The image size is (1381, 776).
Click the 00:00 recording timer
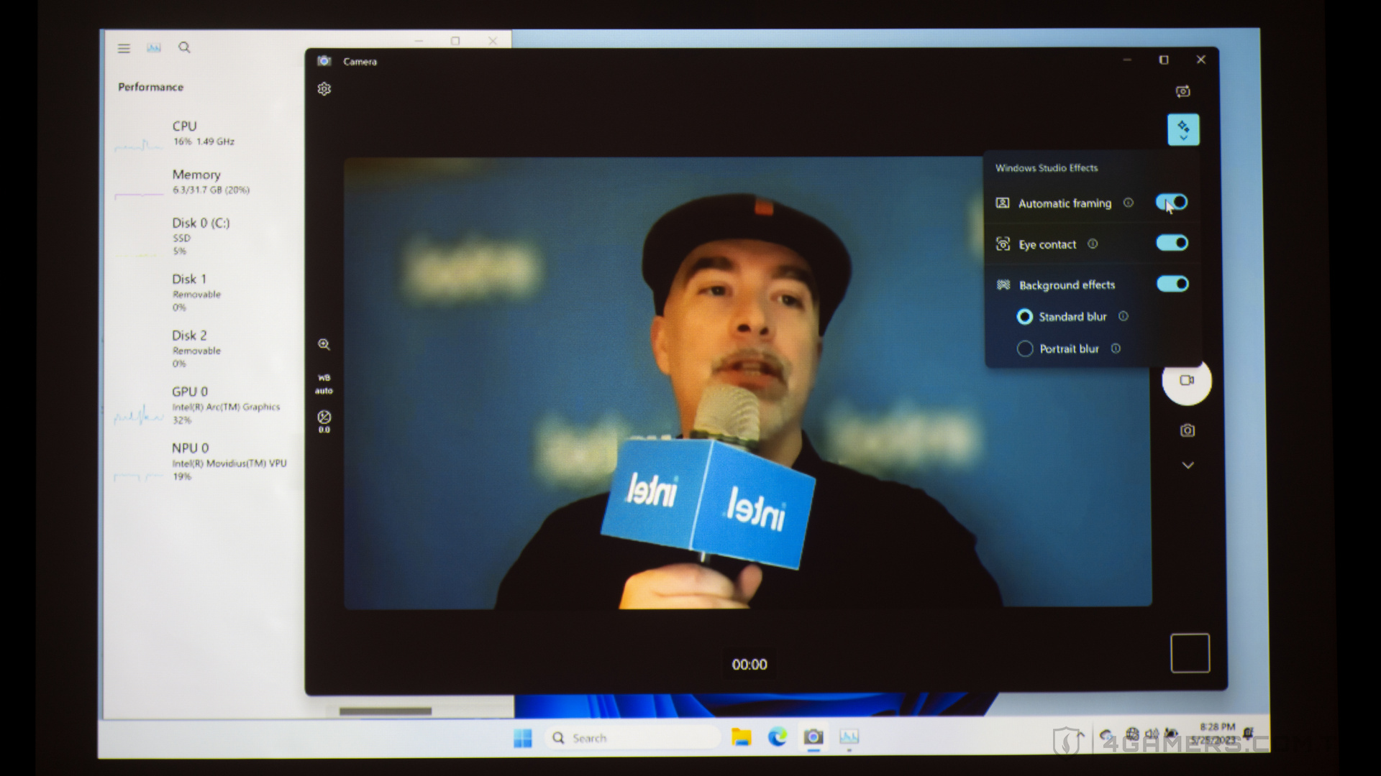click(x=749, y=665)
